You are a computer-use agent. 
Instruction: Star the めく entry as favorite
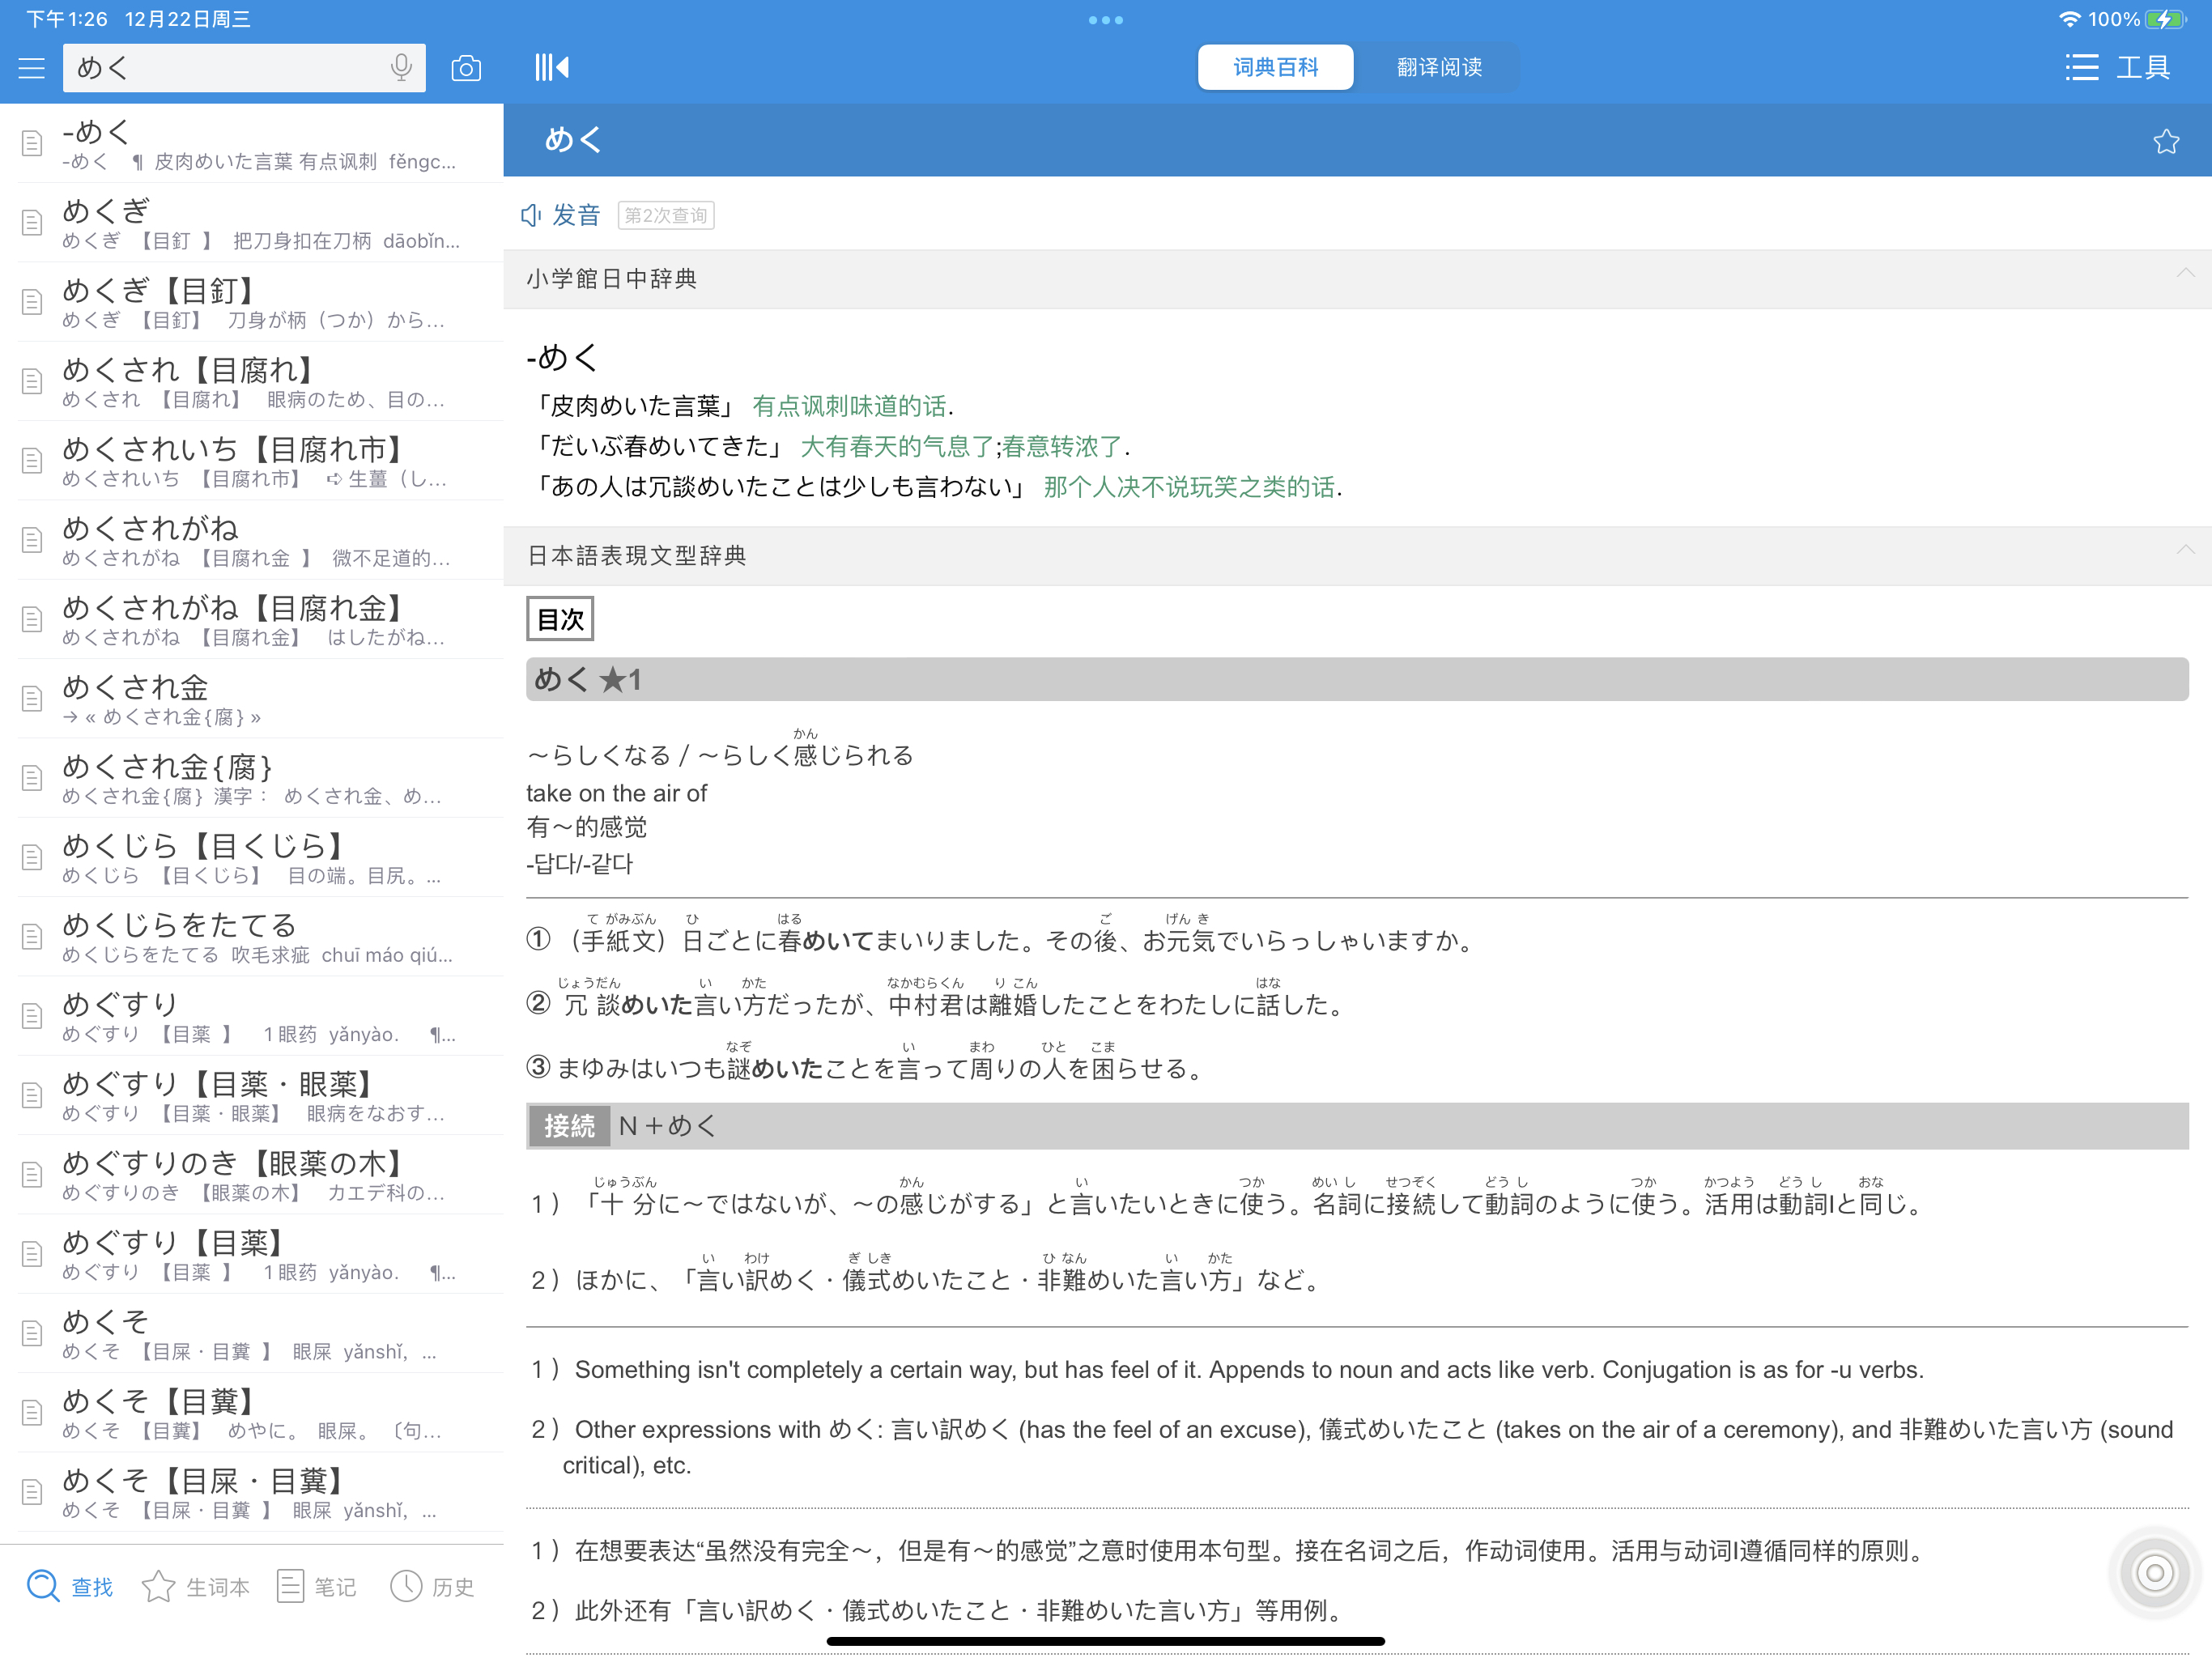tap(2166, 141)
